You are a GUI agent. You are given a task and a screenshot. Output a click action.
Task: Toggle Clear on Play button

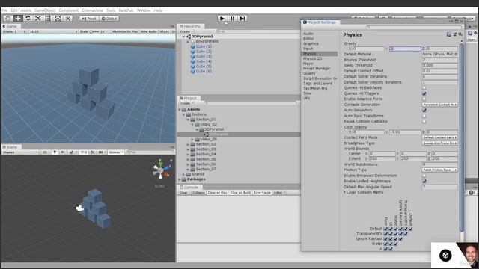point(217,193)
